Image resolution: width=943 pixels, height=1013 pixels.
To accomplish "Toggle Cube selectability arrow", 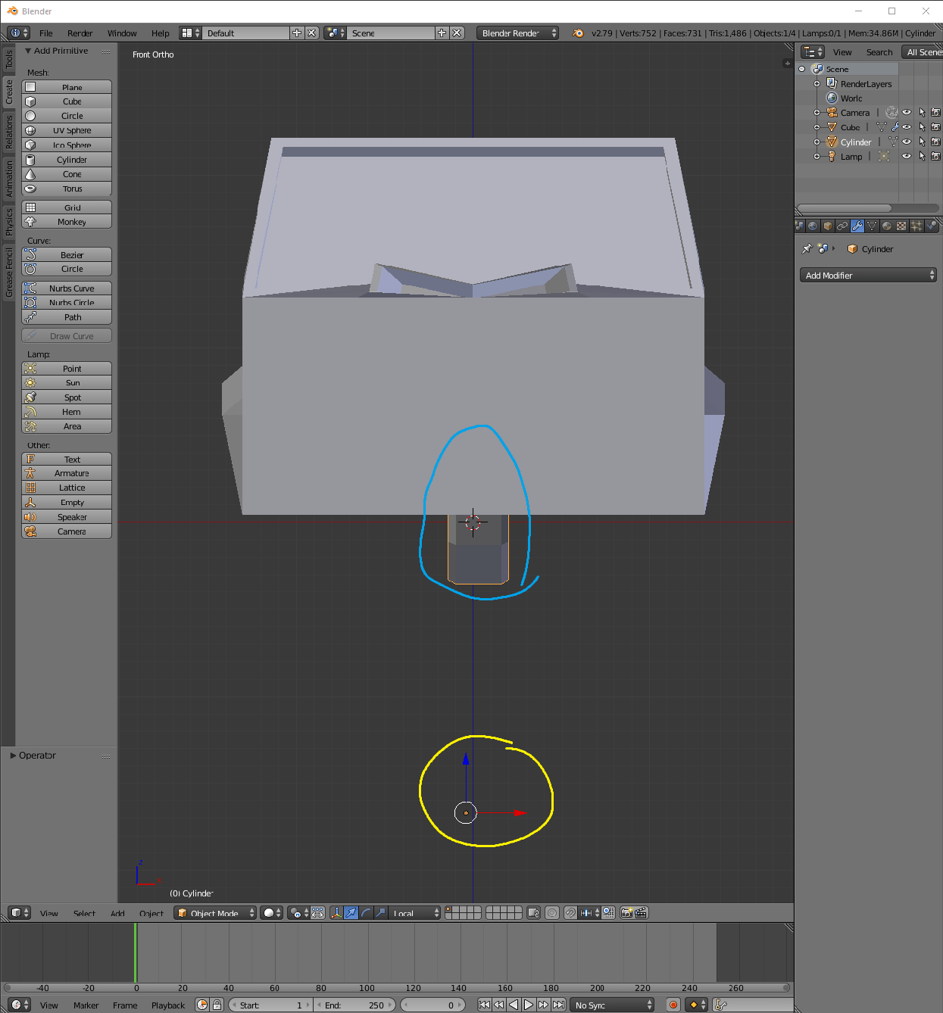I will point(922,127).
